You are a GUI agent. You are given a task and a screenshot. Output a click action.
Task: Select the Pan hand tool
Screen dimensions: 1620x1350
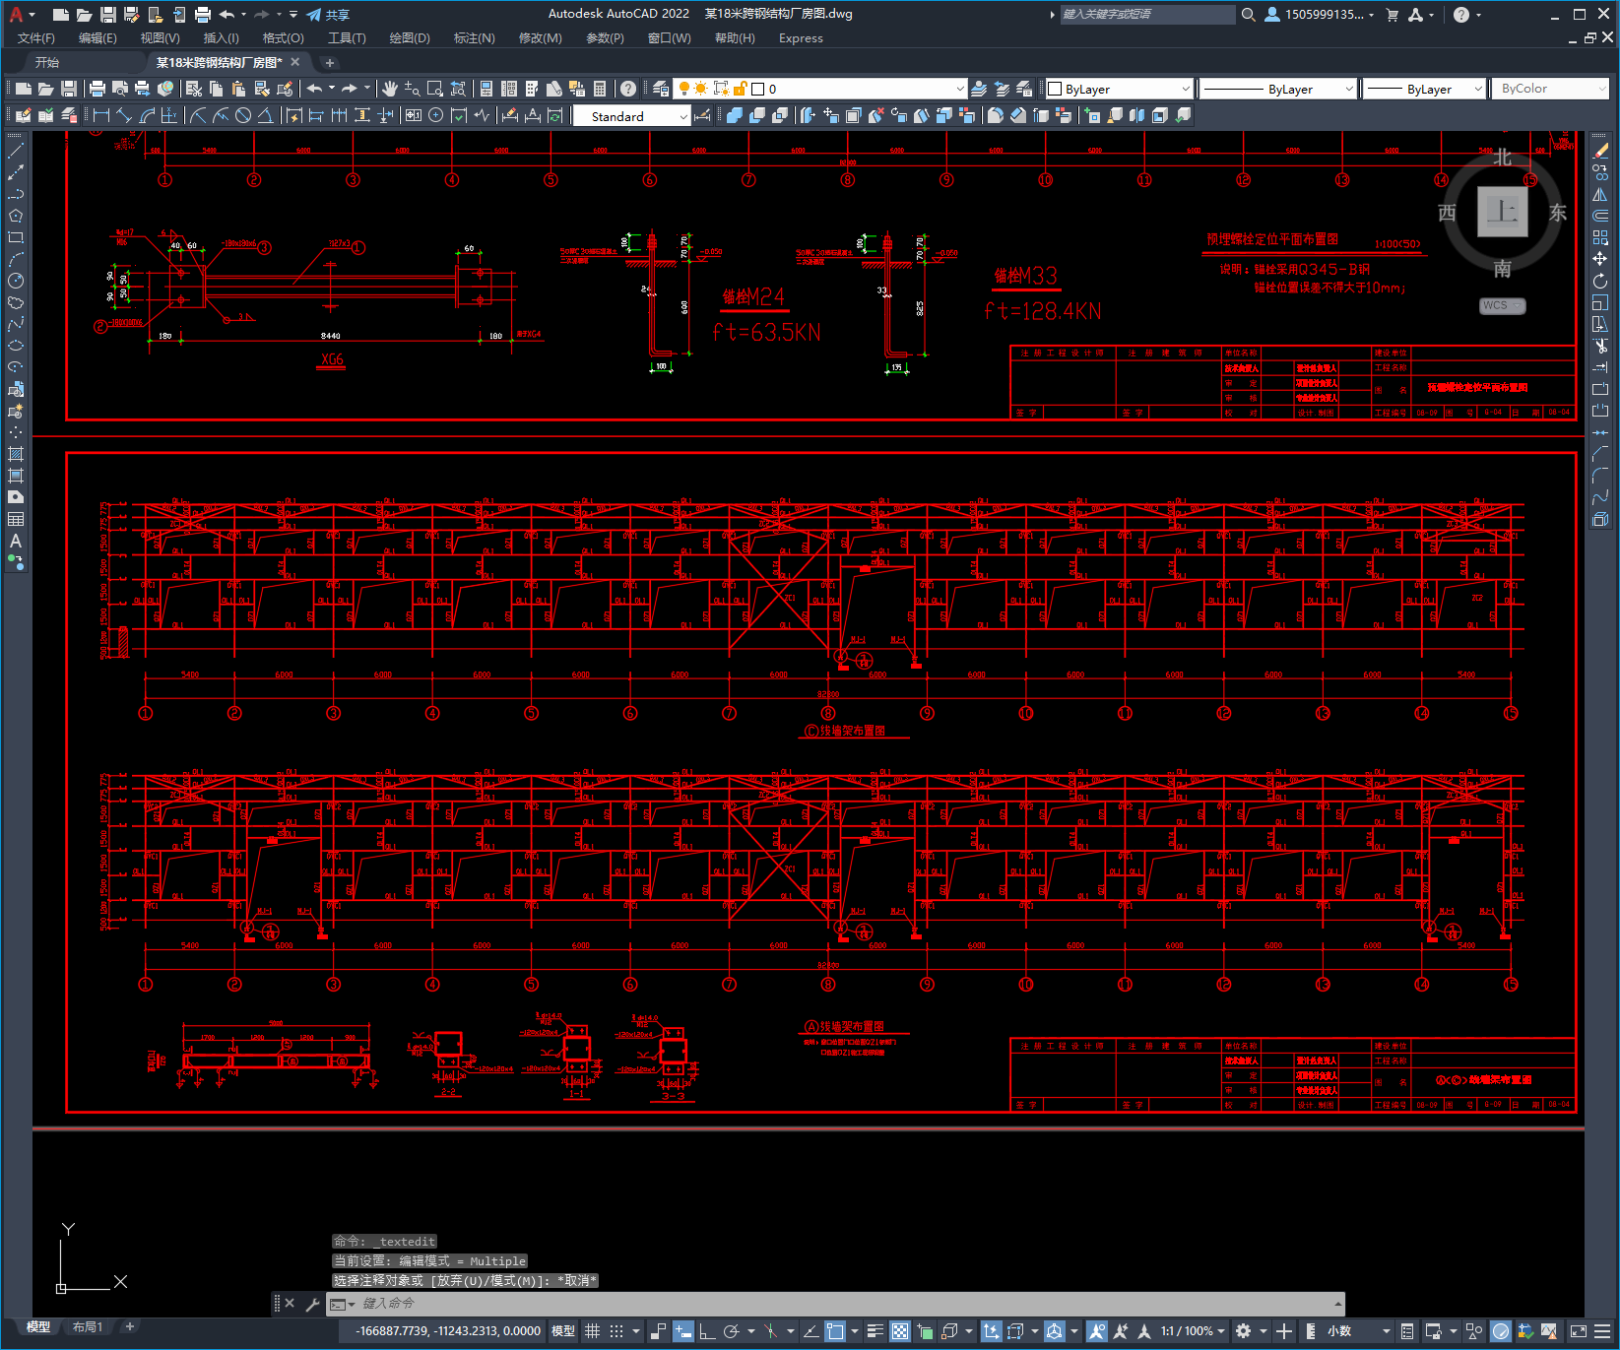point(390,89)
